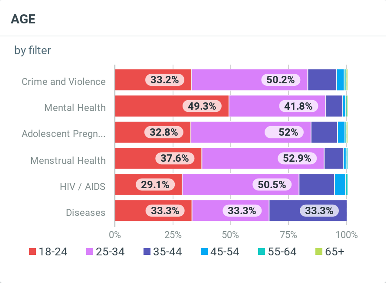Image resolution: width=386 pixels, height=283 pixels.
Task: Toggle the 35-44 legend series
Action: point(163,251)
